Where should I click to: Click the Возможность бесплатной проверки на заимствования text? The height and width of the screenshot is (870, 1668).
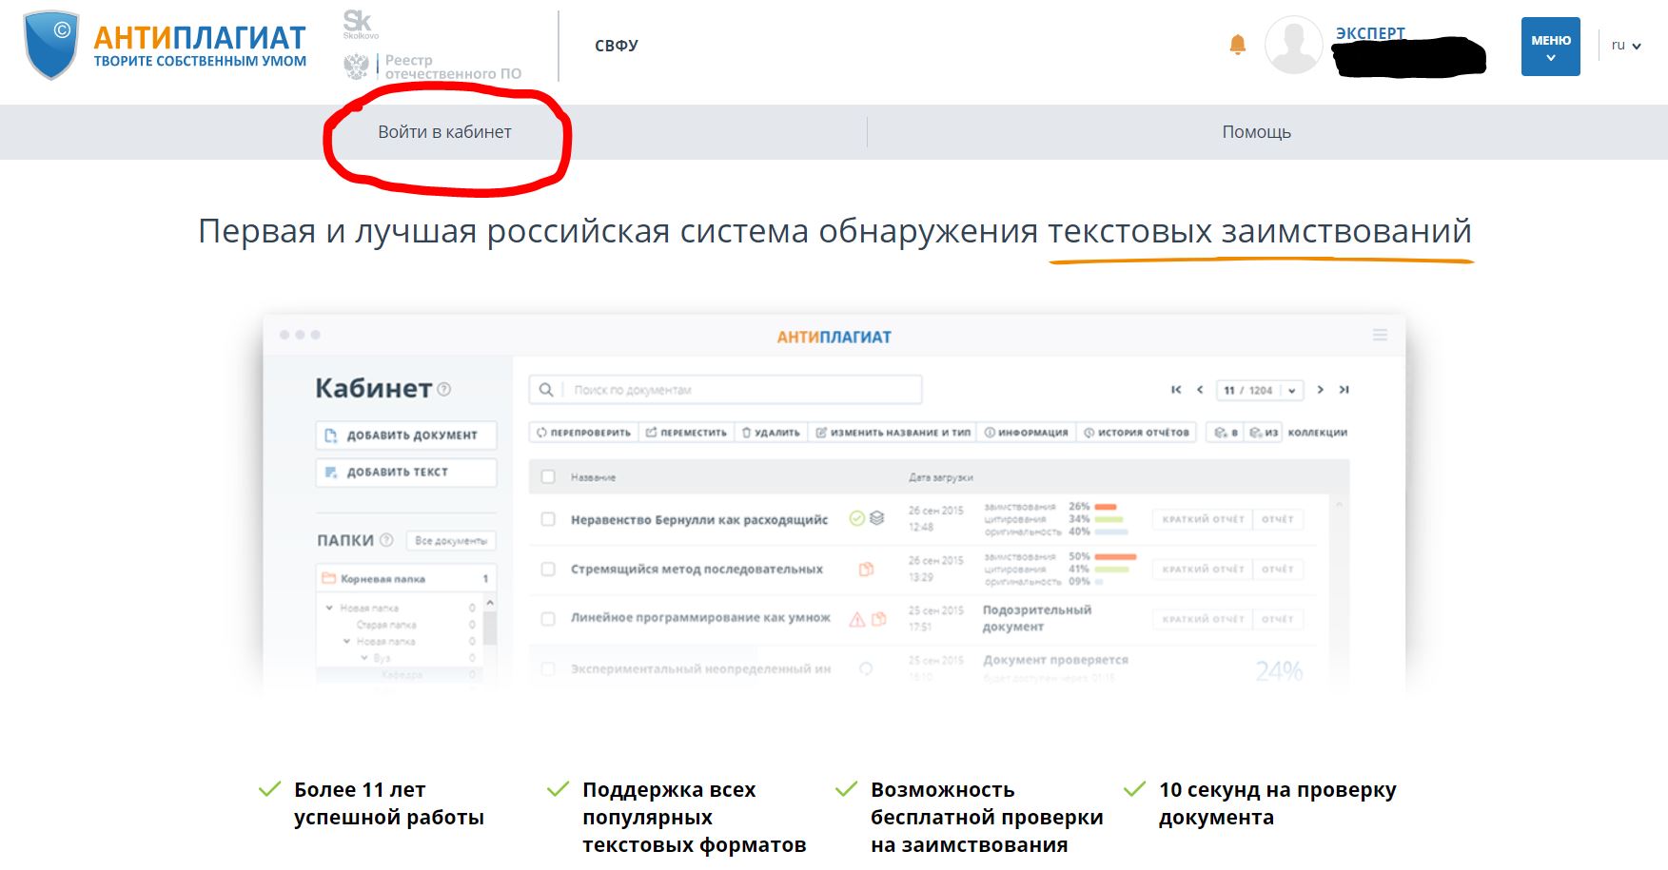pos(987,817)
